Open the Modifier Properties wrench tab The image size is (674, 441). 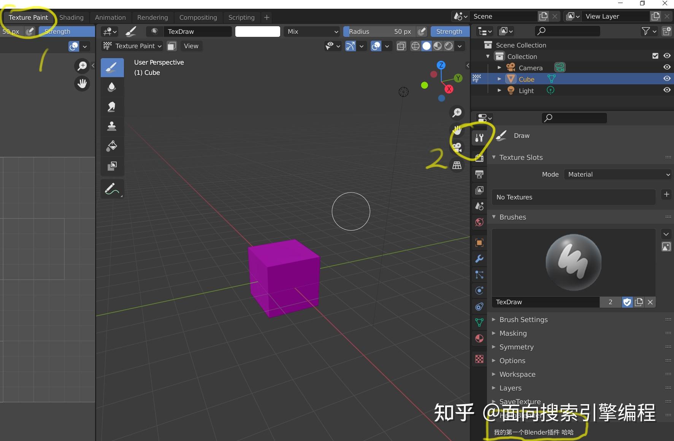(479, 259)
